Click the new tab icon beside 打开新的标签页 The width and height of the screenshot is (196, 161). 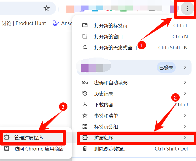click(85, 25)
